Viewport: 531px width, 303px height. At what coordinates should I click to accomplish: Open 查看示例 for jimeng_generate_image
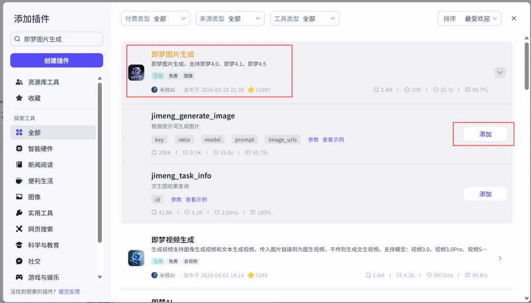(333, 140)
